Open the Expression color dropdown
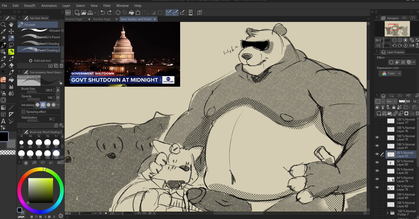Image resolution: width=419 pixels, height=219 pixels. [x=390, y=73]
